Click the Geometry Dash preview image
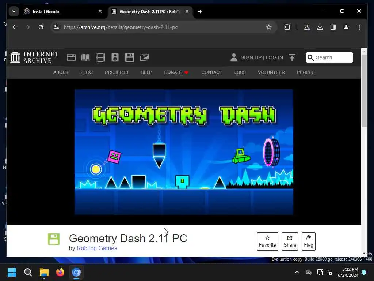 tap(184, 152)
